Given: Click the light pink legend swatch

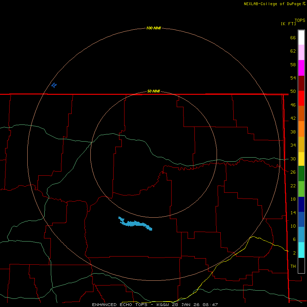Looking at the screenshot, I should coord(301,52).
